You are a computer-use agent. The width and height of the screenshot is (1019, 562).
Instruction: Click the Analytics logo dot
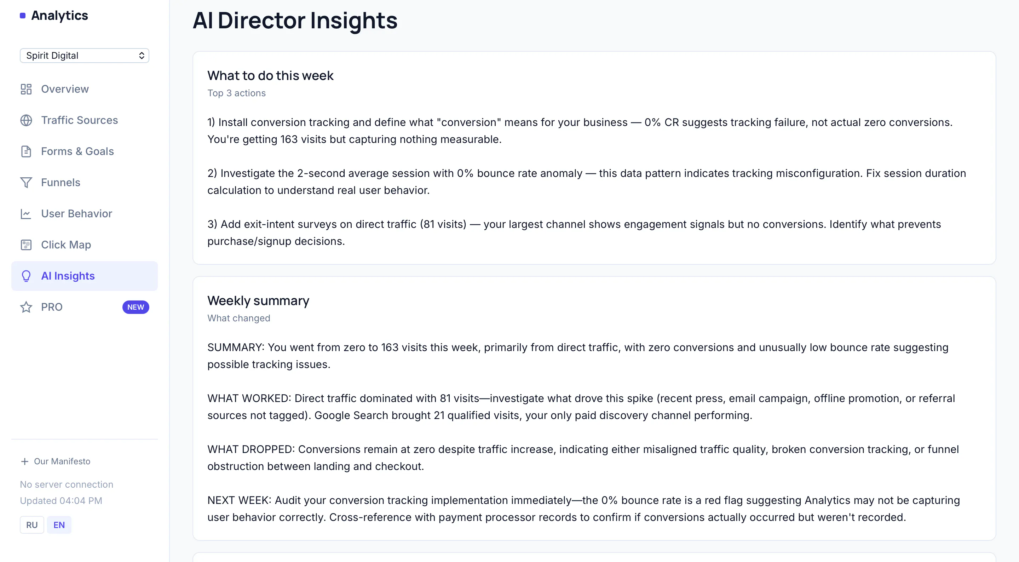pos(23,16)
